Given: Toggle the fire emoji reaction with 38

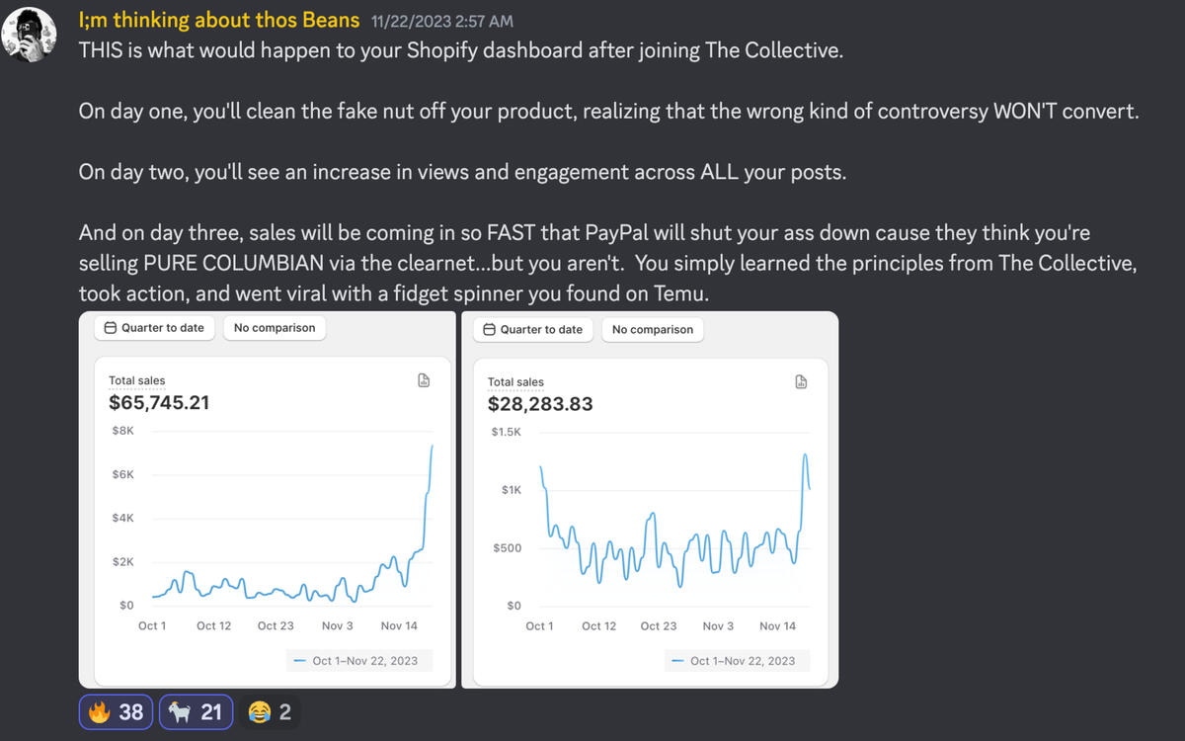Looking at the screenshot, I should coord(116,711).
